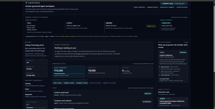Click the Tasks Complete progress bar

tap(36, 108)
